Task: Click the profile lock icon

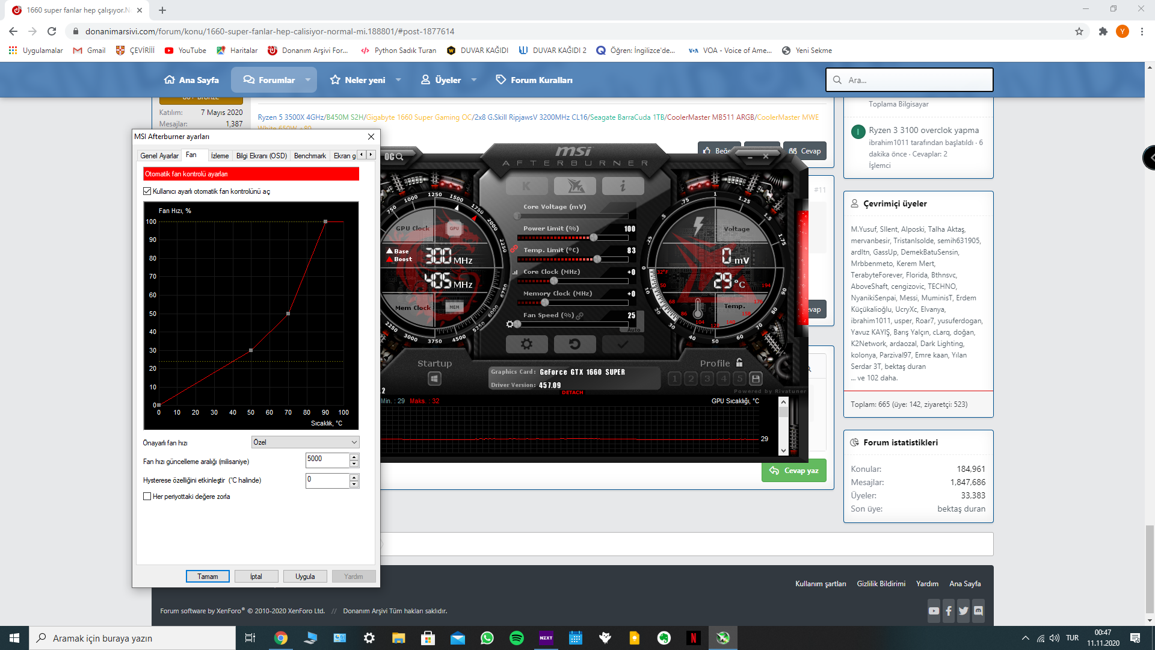Action: click(x=739, y=363)
